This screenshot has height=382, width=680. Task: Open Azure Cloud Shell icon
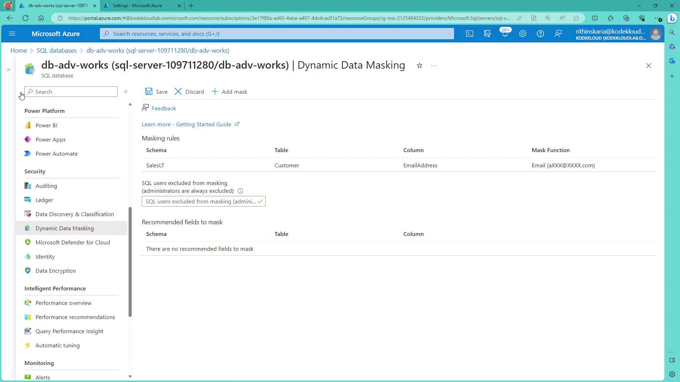(x=469, y=34)
